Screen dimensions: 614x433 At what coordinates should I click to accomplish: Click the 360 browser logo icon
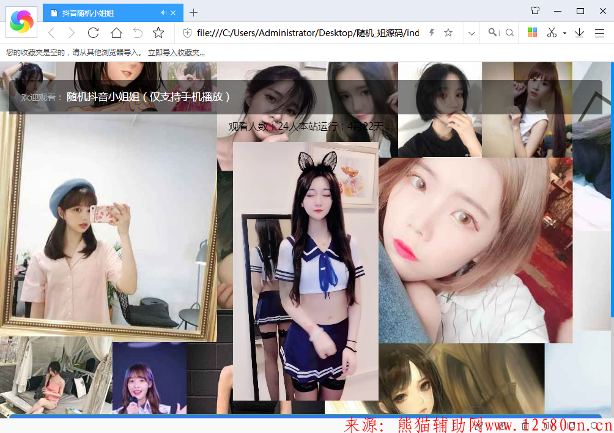pyautogui.click(x=21, y=22)
